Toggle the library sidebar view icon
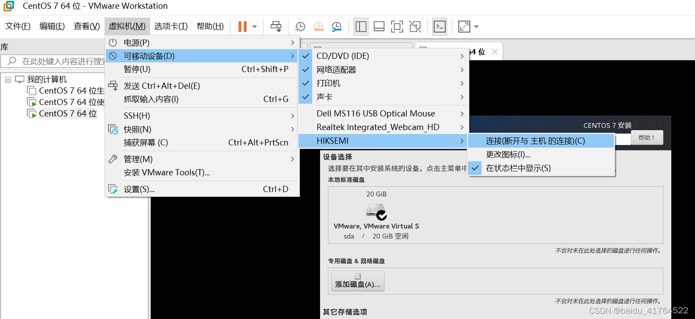This screenshot has width=695, height=319. pos(361,26)
